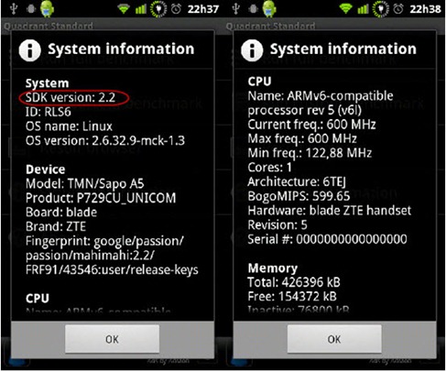Screen dimensions: 446x372
Task: Select the Architecture: 6TEJ line
Action: tap(297, 182)
